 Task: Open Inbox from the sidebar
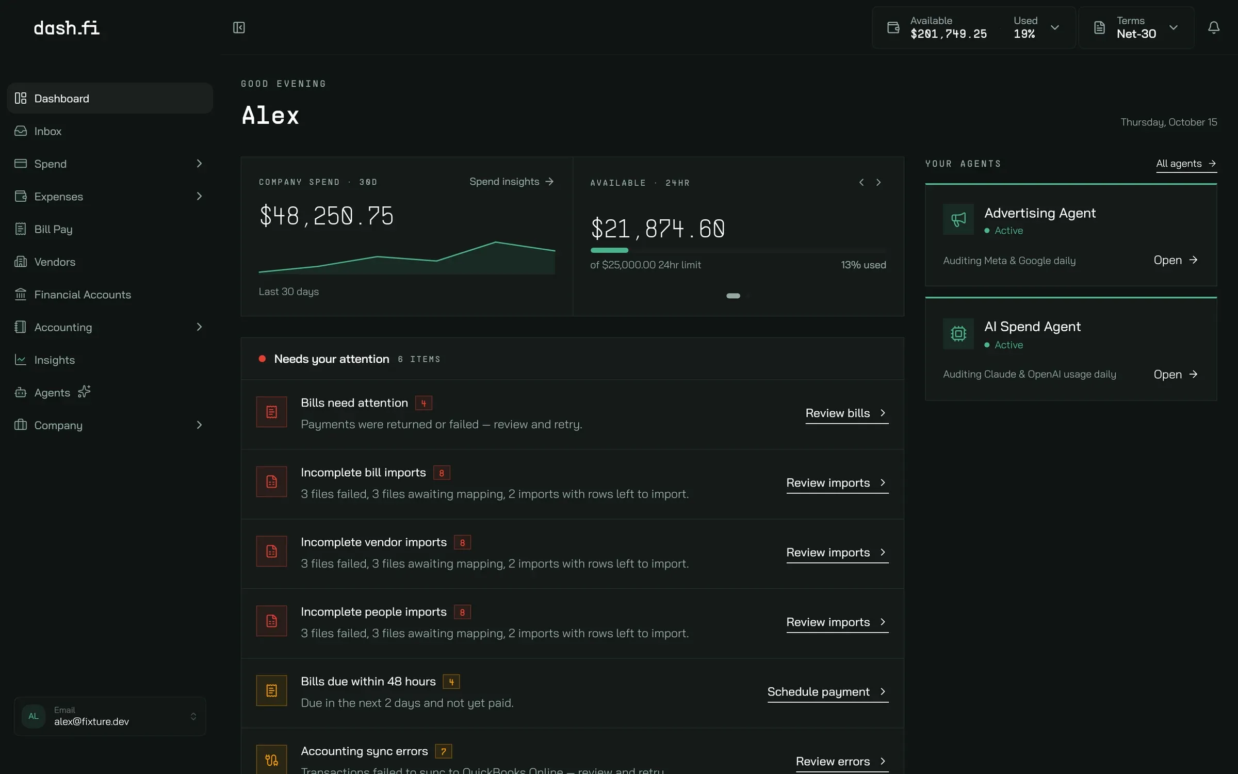tap(110, 131)
